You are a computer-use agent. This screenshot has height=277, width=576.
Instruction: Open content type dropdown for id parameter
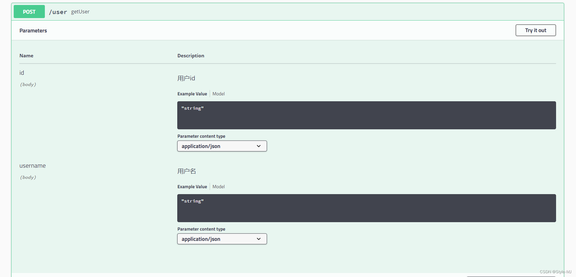click(222, 146)
